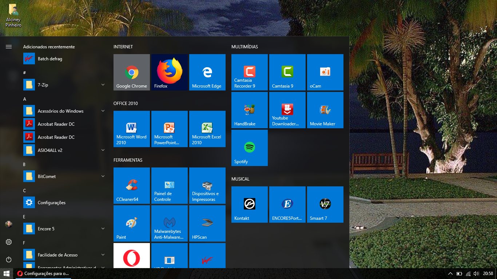Launch Firefox from the Internet group
This screenshot has height=279, width=497.
tap(170, 72)
